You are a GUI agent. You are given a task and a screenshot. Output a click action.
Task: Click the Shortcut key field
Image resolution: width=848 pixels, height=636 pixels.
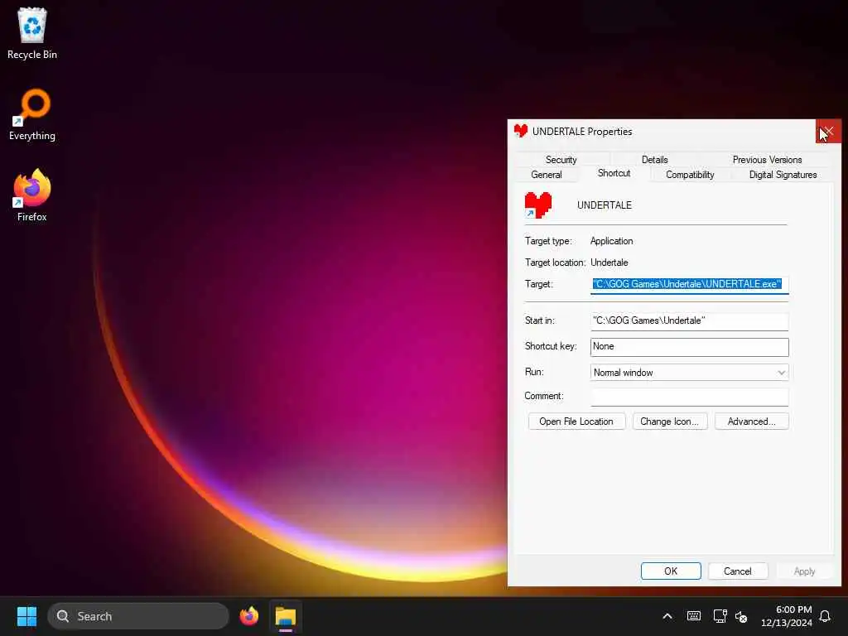[x=690, y=347]
